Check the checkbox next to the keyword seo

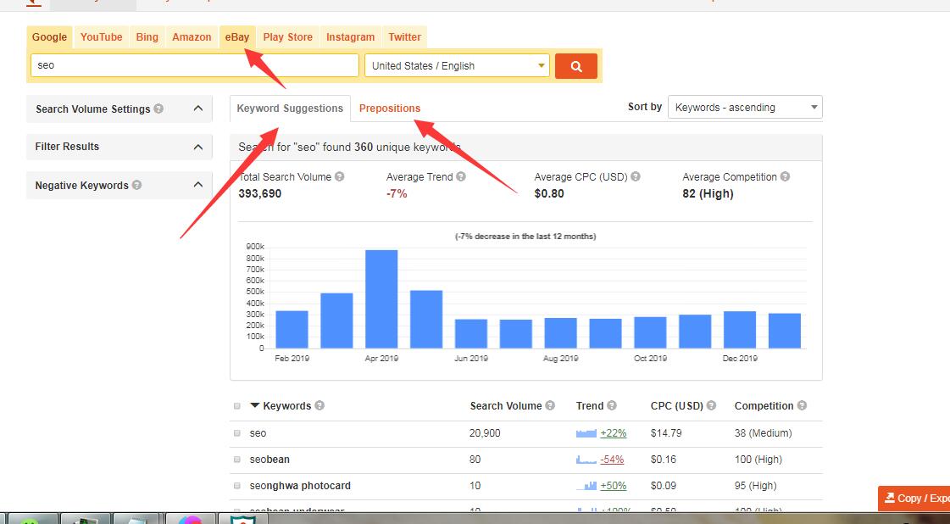point(237,432)
